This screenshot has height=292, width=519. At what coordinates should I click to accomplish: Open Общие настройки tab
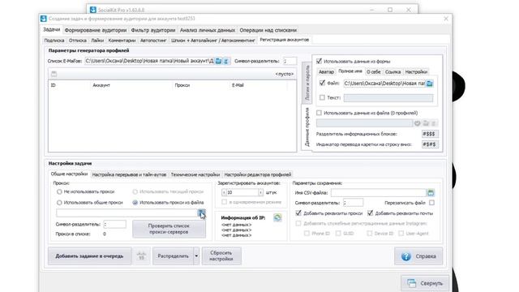[x=69, y=174]
